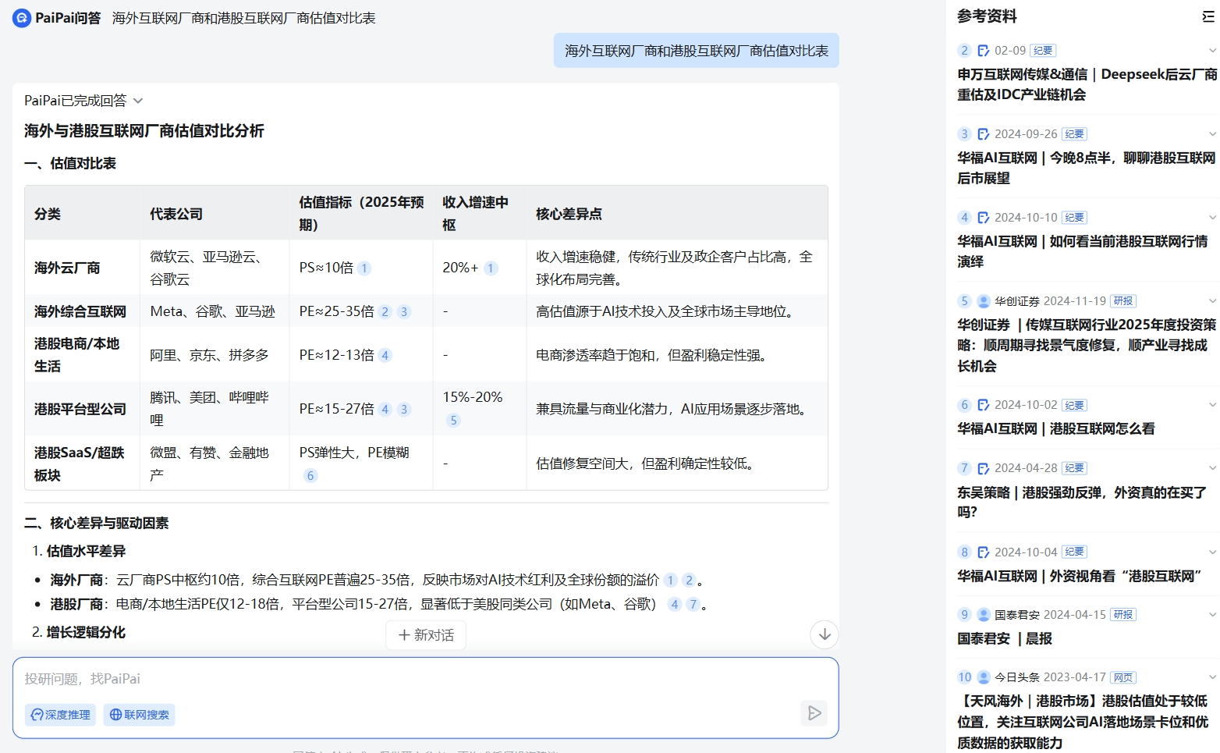Expand reference 7 东吴策略 entry
Screen dimensions: 1220x753
click(x=1211, y=468)
